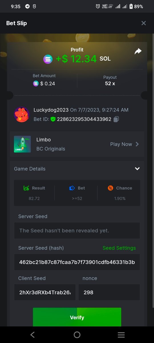Select the Client Seed field

[x=45, y=292]
